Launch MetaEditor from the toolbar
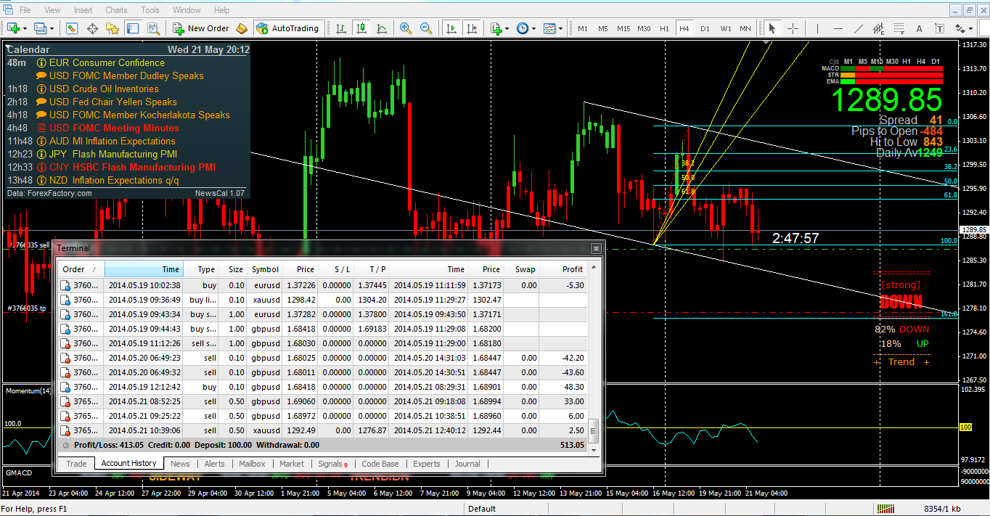Image resolution: width=990 pixels, height=516 pixels. 242,28
